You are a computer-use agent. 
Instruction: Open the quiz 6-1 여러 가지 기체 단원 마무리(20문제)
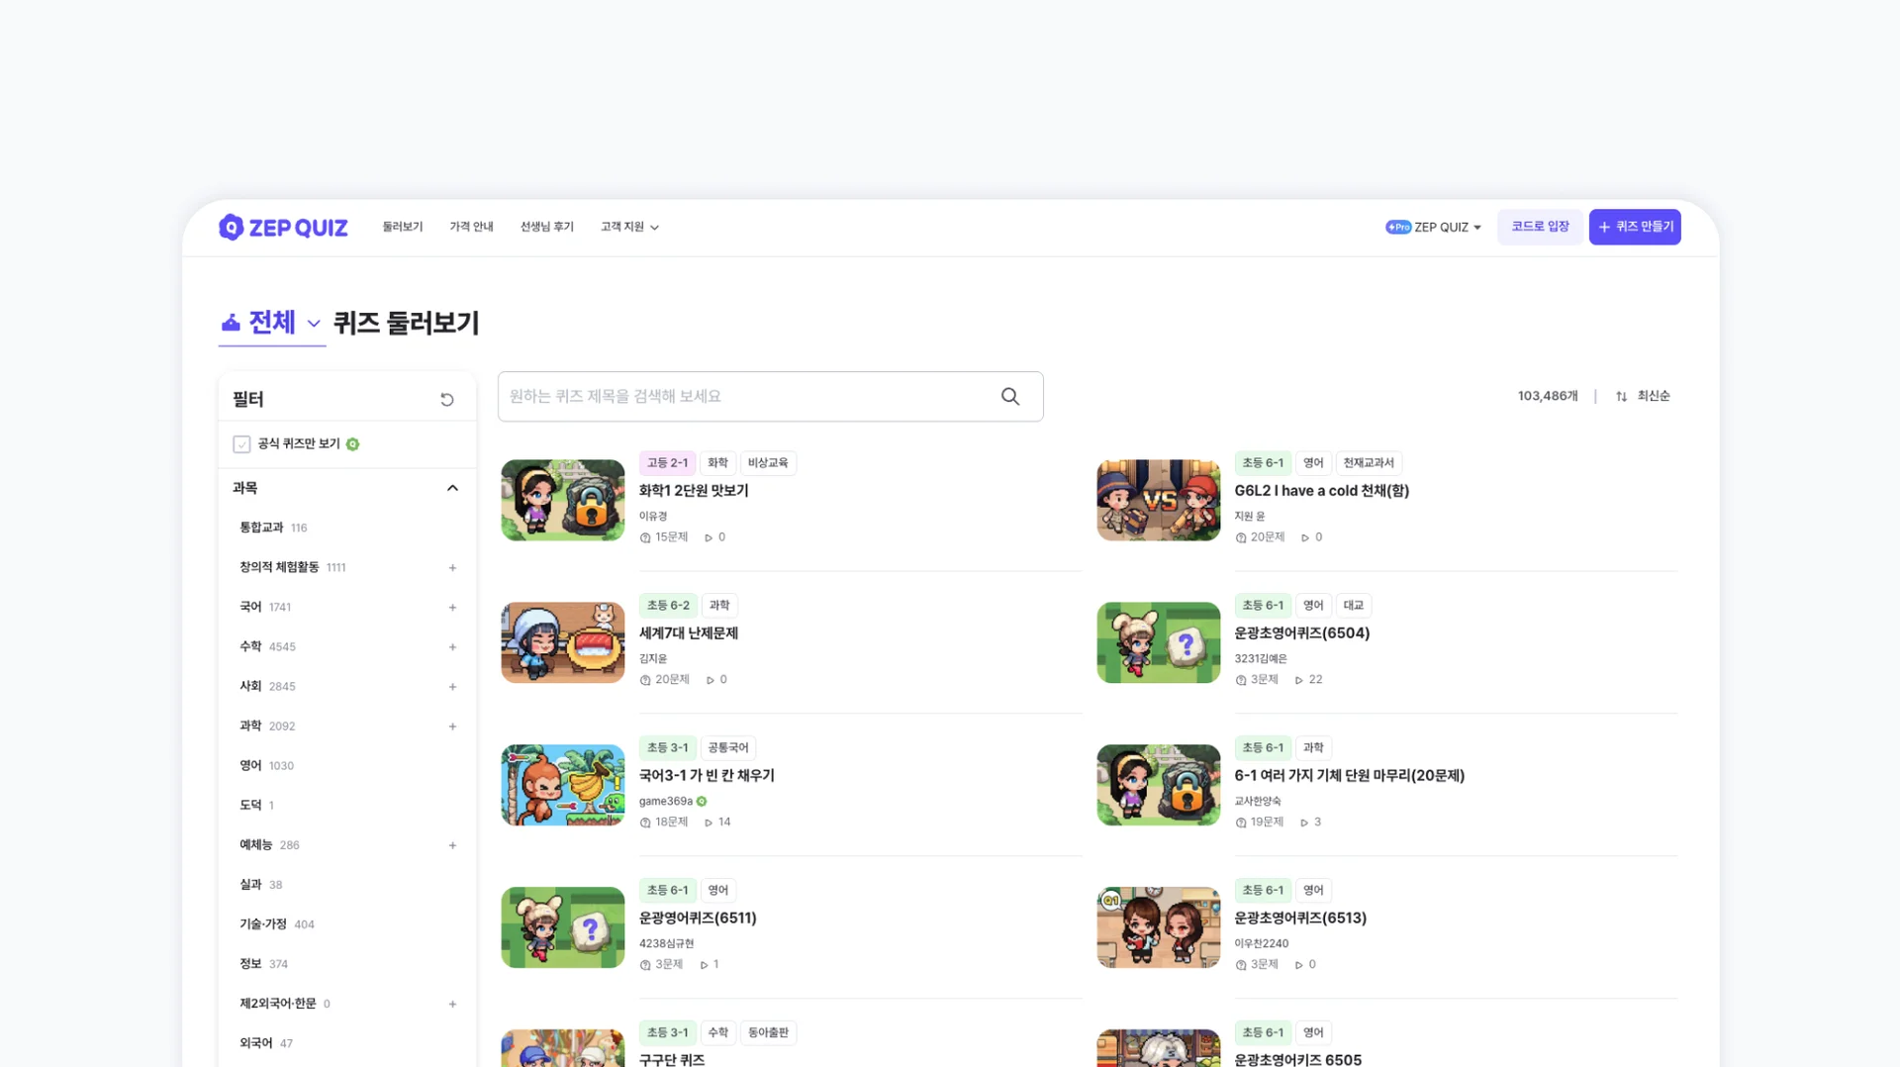pyautogui.click(x=1349, y=776)
